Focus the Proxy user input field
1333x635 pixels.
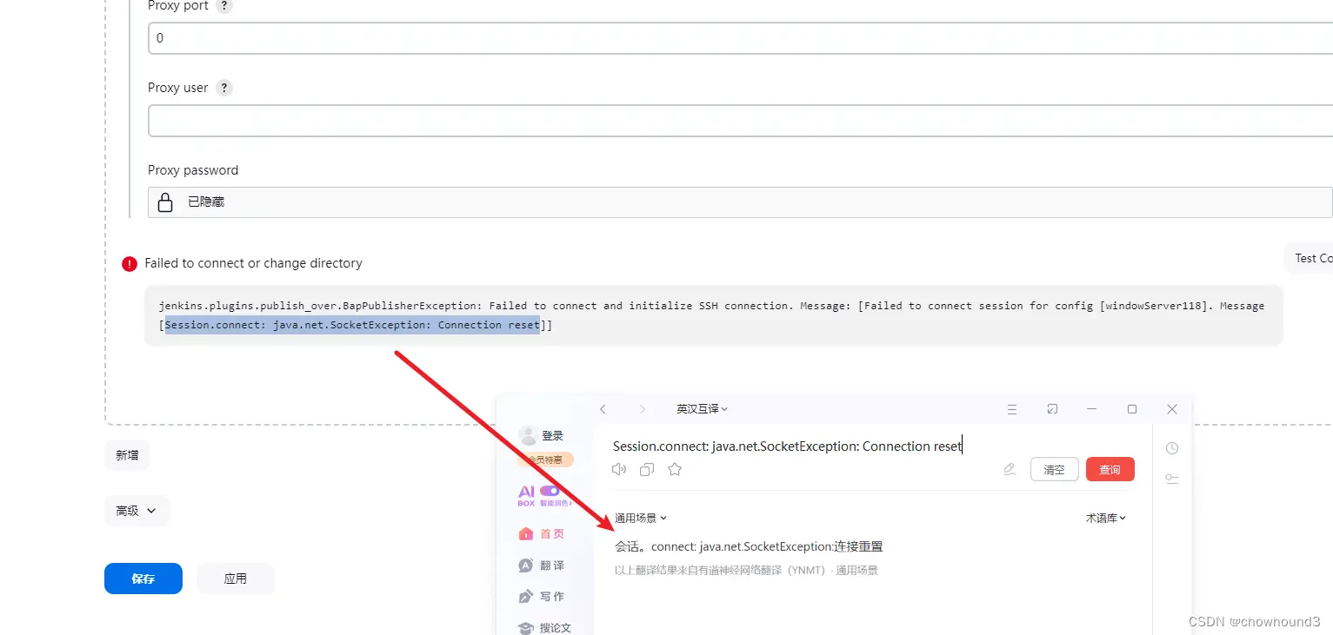[x=740, y=121]
